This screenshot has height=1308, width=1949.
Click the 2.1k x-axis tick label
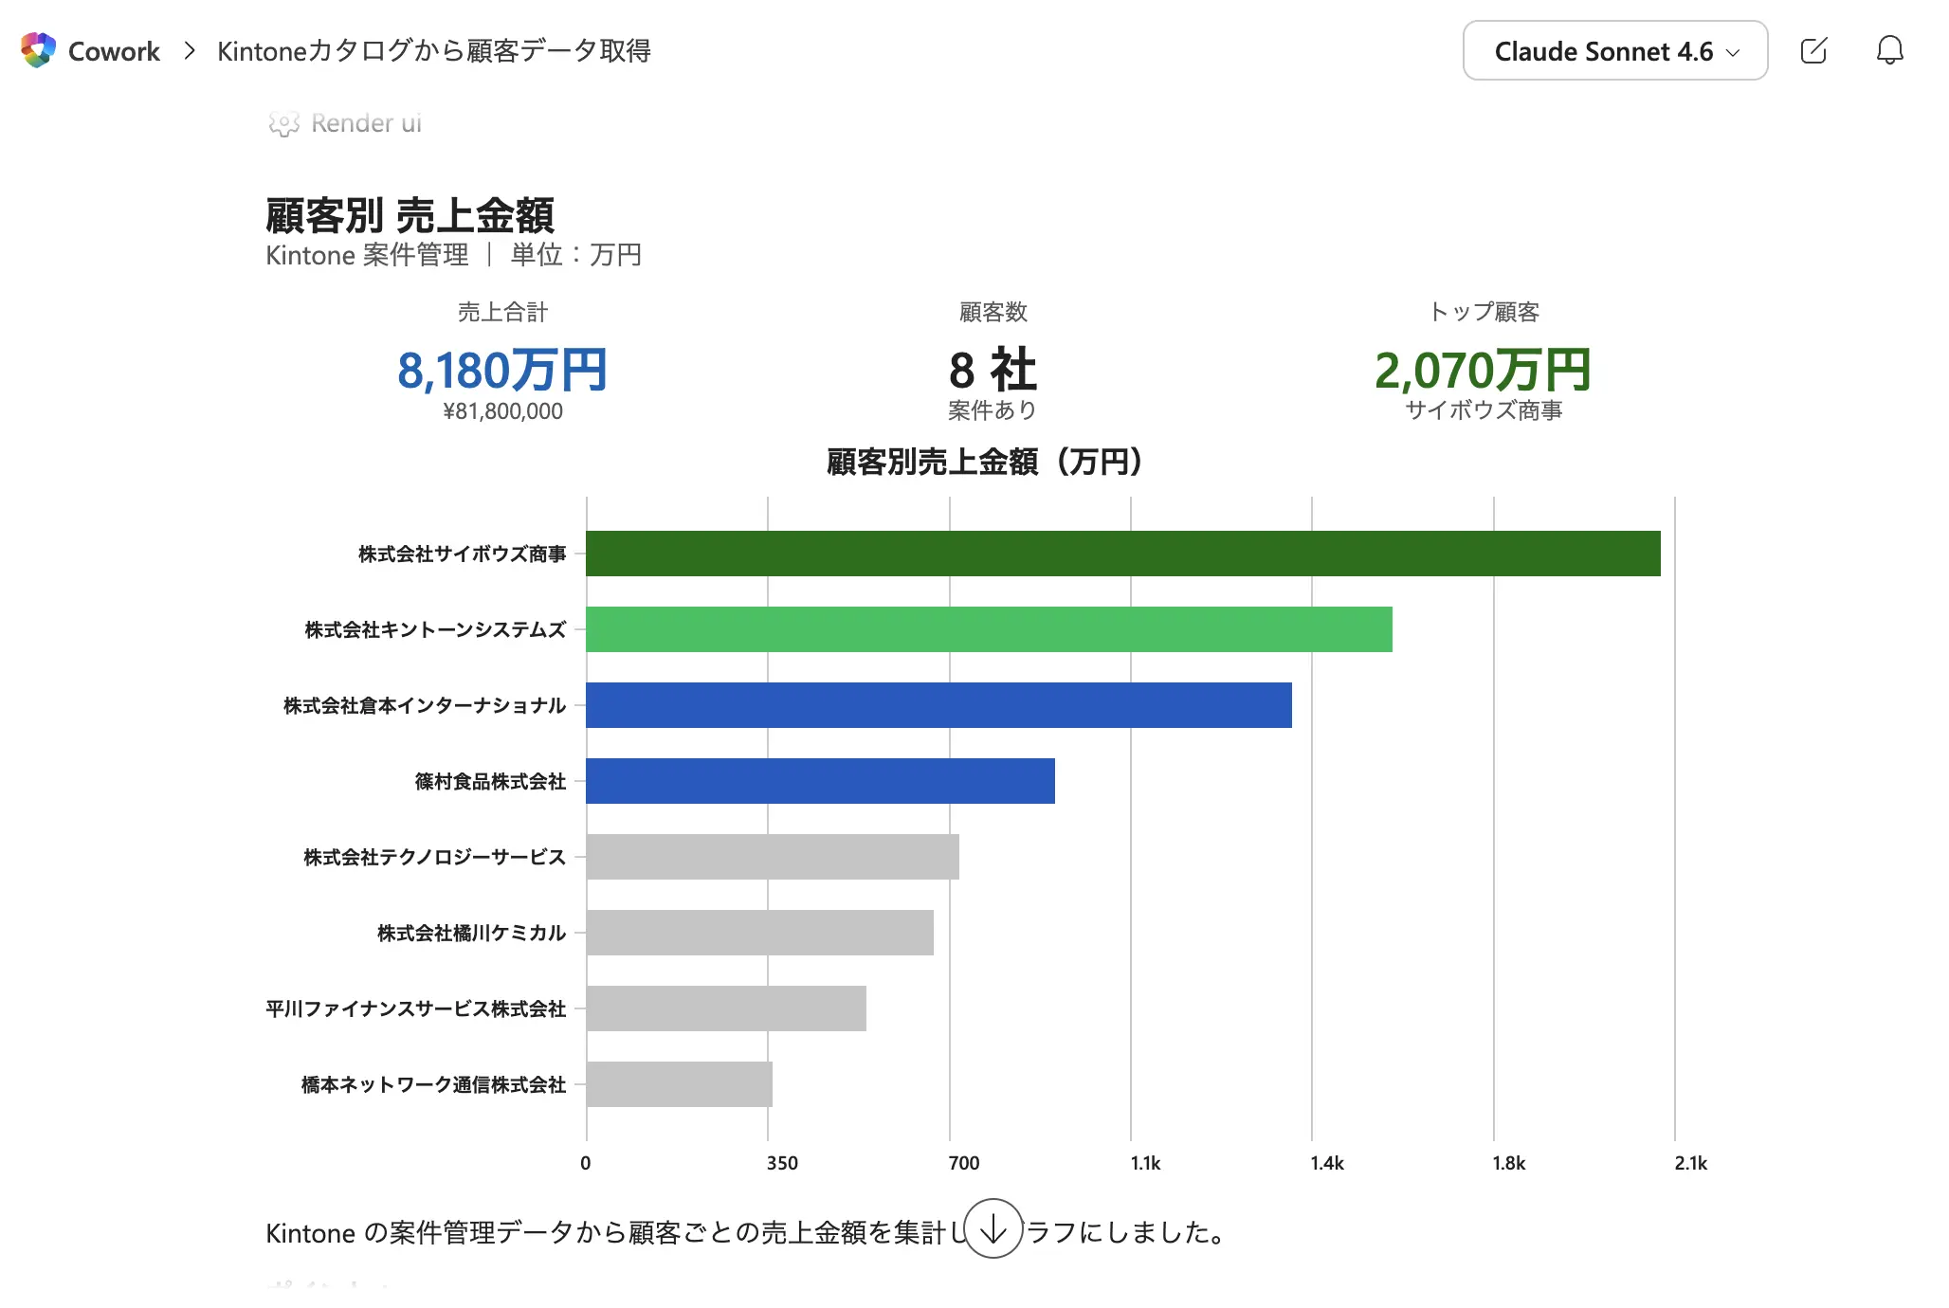[x=1690, y=1163]
